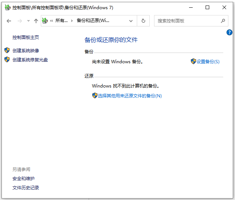Select 选择其他用来还原文件的备份(N) link
The image size is (235, 200).
tap(130, 96)
